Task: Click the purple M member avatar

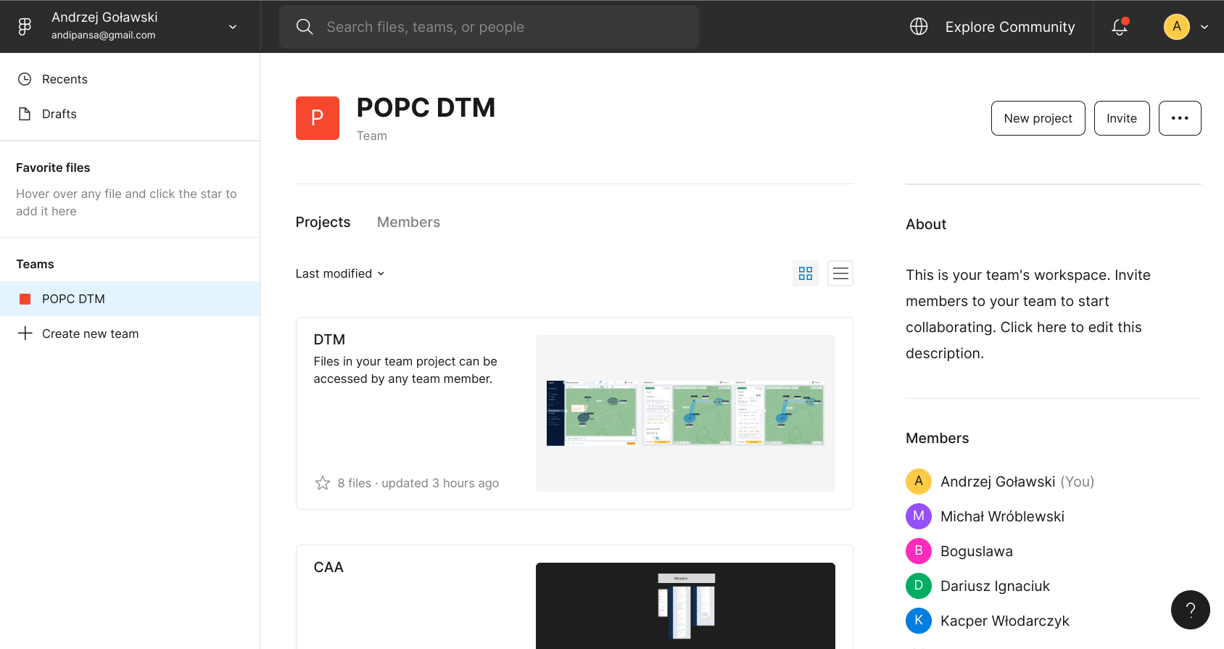Action: point(919,516)
